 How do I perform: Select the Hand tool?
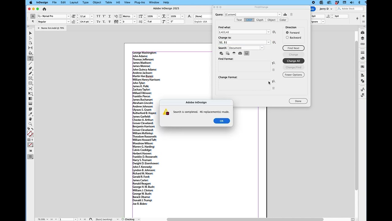pyautogui.click(x=30, y=119)
